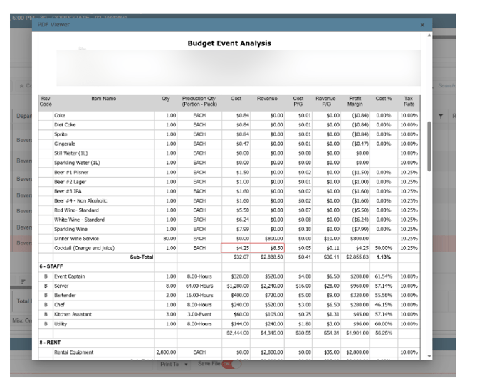Click the Rental Equipment item row
Screen dimensions: 477x388
point(229,352)
